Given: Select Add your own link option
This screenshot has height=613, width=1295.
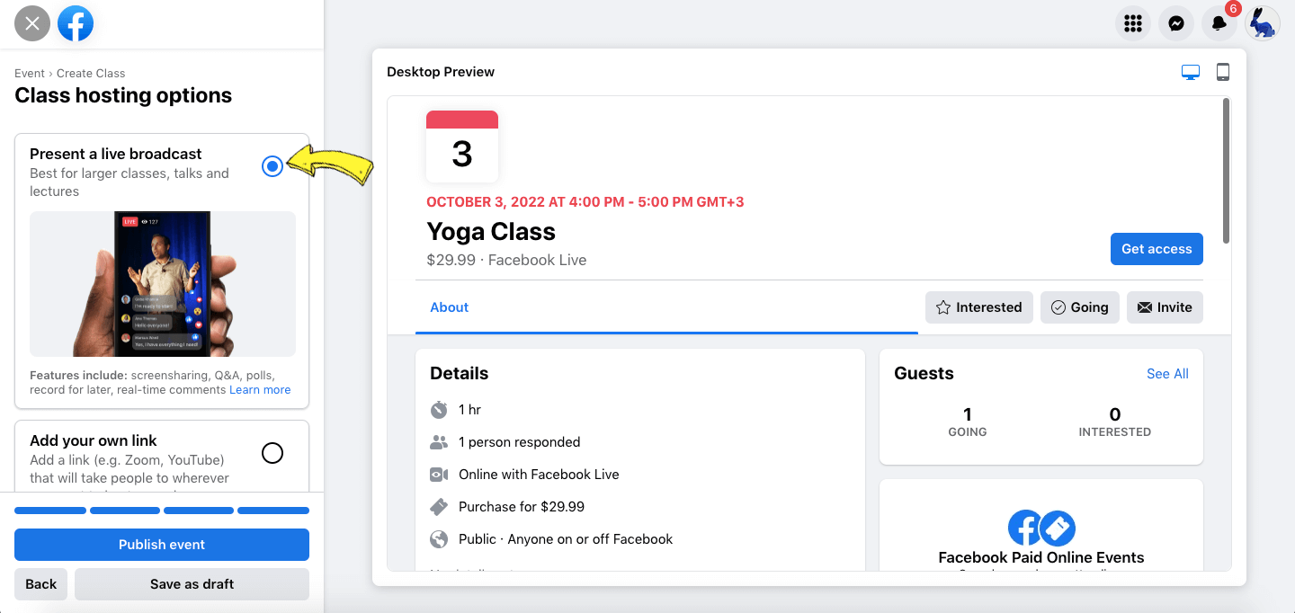Looking at the screenshot, I should click(272, 453).
